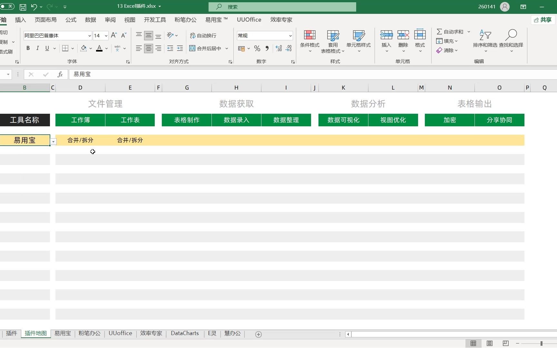Decrease font size with the small A icon

pyautogui.click(x=124, y=35)
